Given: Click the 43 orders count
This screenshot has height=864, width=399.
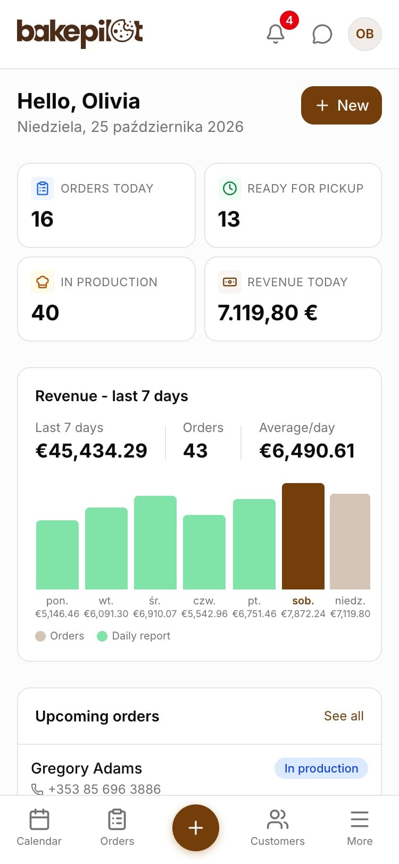Looking at the screenshot, I should (195, 451).
